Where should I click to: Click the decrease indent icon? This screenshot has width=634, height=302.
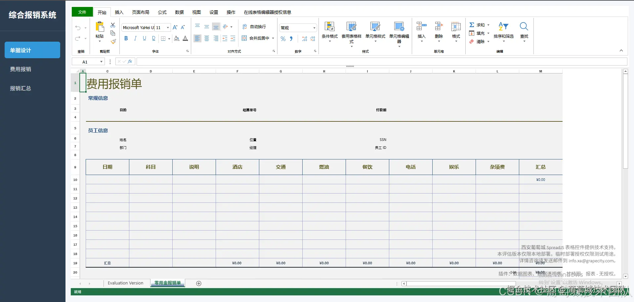225,38
